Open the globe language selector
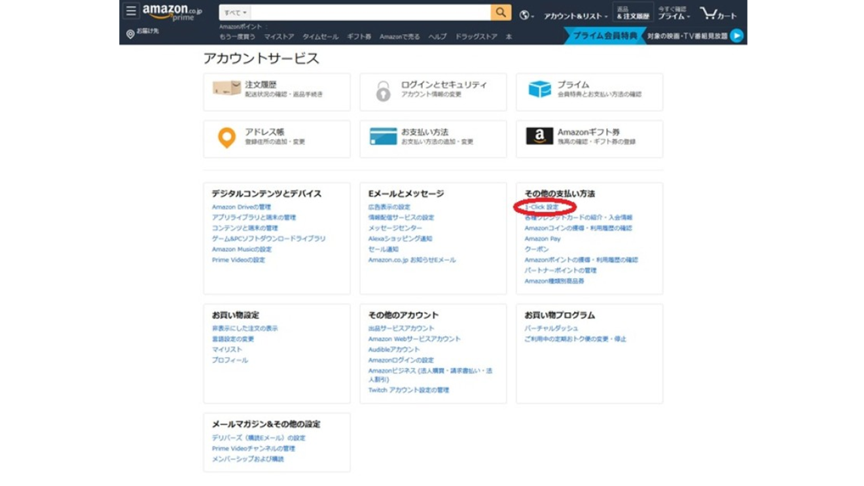Screen dimensions: 864x486 click(x=526, y=15)
